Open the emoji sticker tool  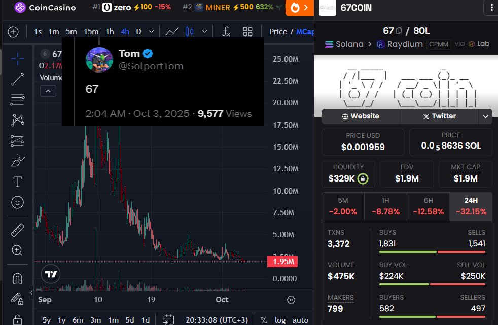[17, 202]
